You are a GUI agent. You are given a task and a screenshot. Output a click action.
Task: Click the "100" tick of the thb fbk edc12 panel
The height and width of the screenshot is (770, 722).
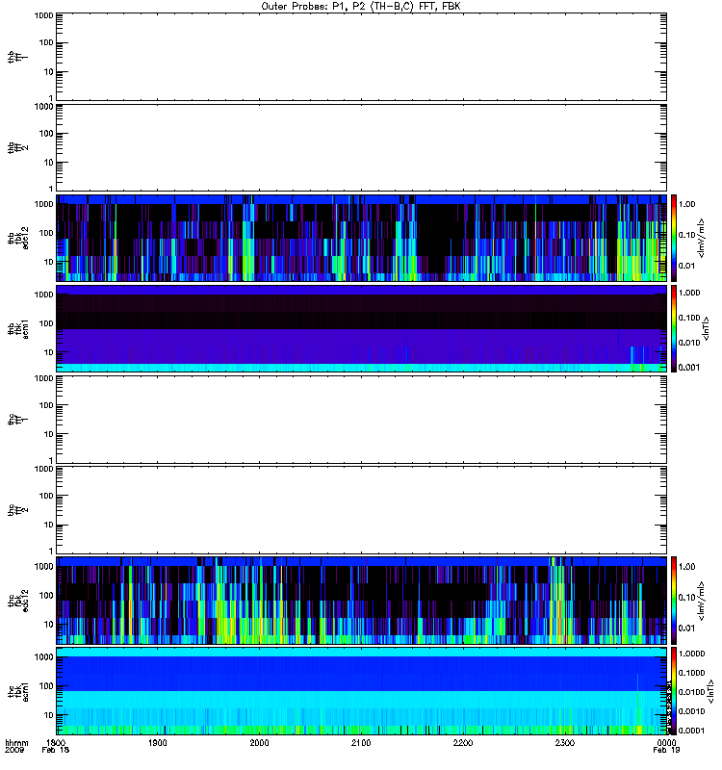46,233
